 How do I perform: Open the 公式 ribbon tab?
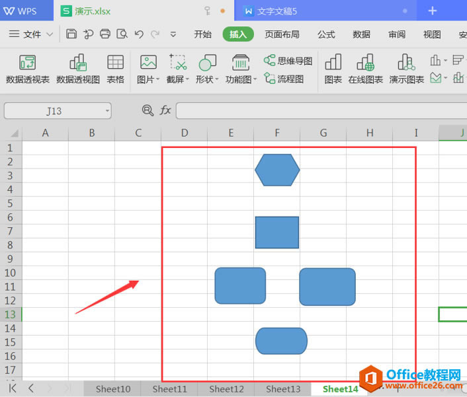326,34
